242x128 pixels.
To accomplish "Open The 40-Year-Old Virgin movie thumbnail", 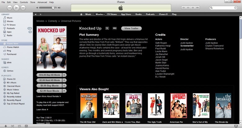I will point(89,105).
